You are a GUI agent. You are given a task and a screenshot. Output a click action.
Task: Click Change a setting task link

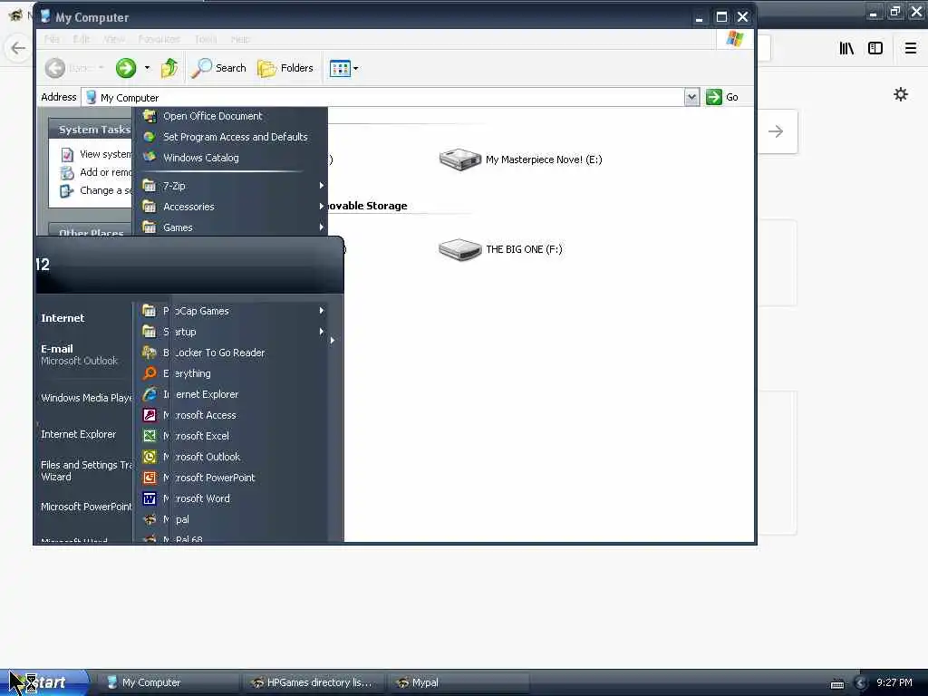pos(96,190)
